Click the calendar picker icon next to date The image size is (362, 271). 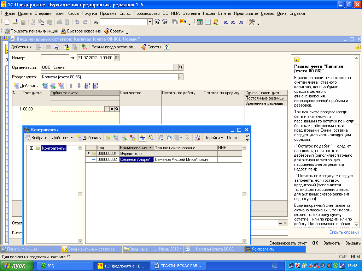click(117, 58)
